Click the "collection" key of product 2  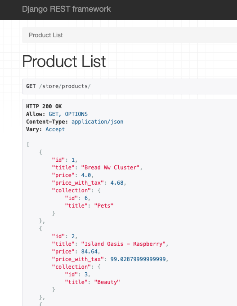(x=72, y=266)
